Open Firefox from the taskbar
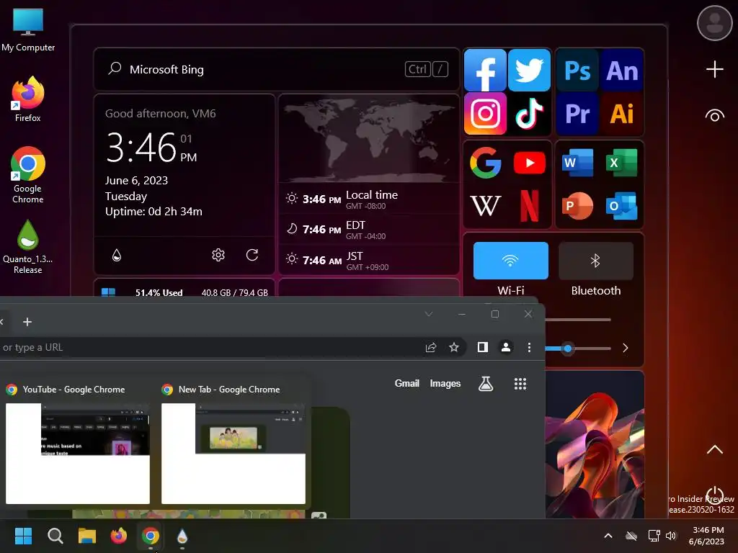 click(x=119, y=536)
